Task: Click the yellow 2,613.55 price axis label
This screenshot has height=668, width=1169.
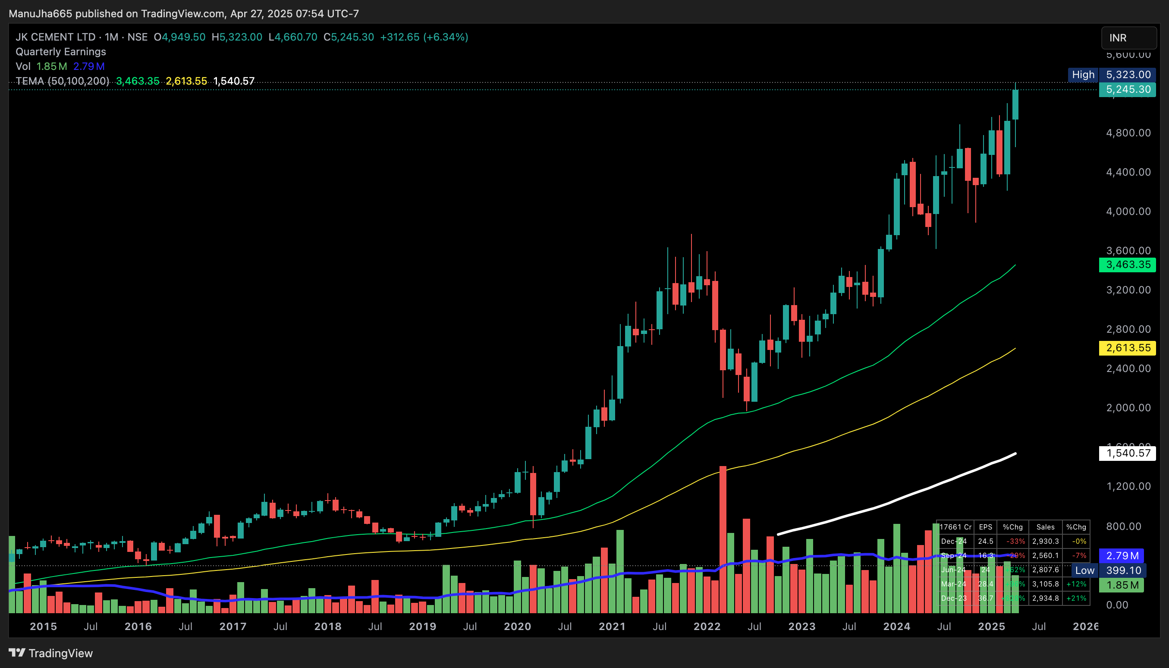Action: (1127, 348)
